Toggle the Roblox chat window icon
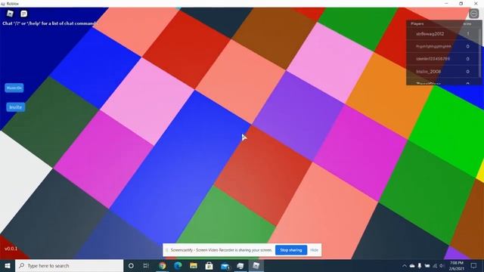Image resolution: width=484 pixels, height=272 pixels. (x=23, y=14)
